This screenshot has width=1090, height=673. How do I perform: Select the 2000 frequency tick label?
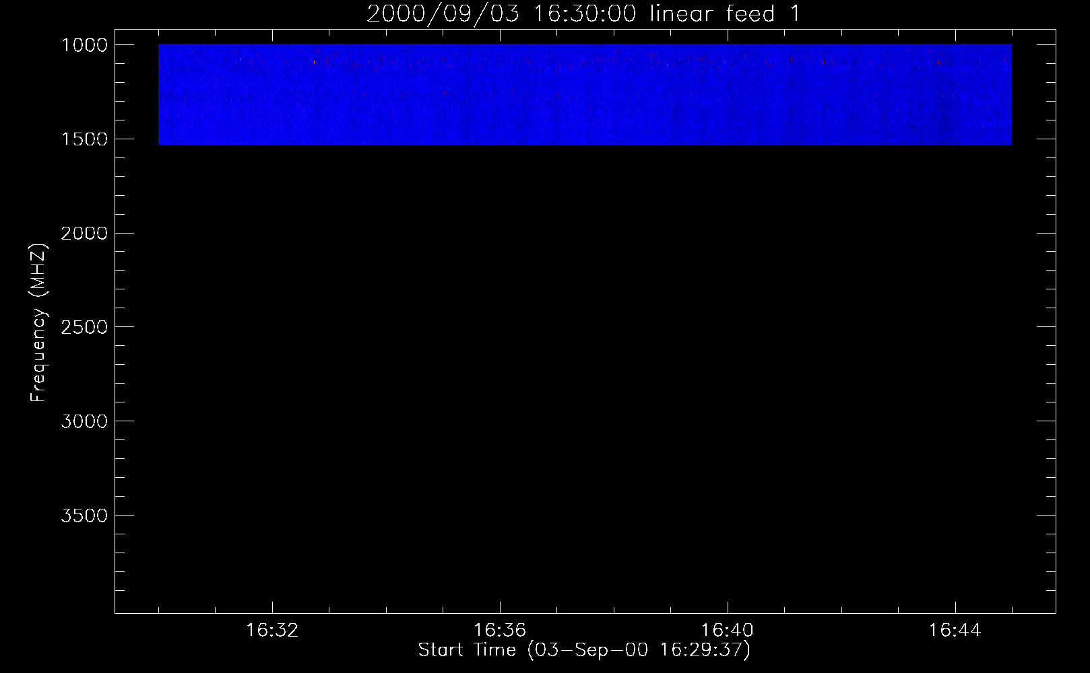tap(84, 234)
